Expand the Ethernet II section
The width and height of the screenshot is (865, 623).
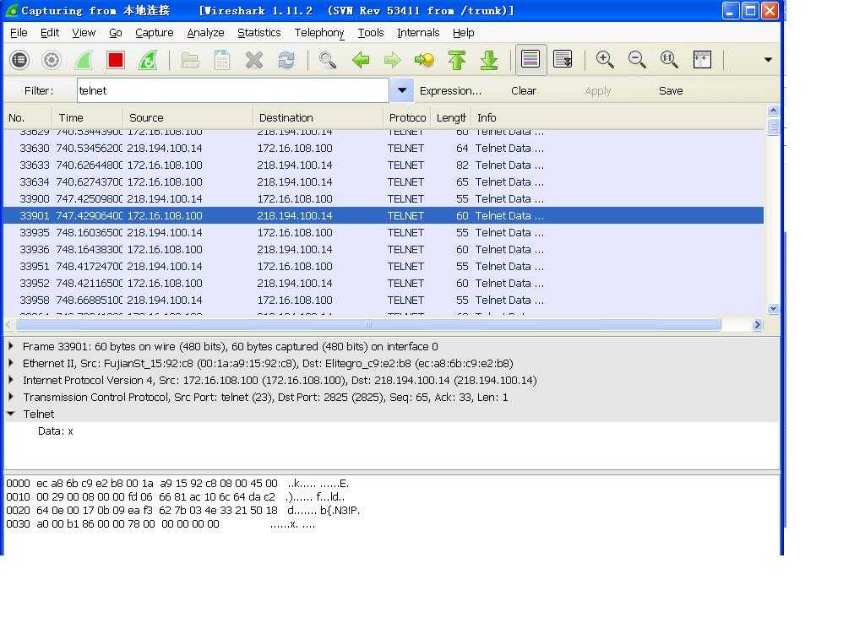point(10,363)
